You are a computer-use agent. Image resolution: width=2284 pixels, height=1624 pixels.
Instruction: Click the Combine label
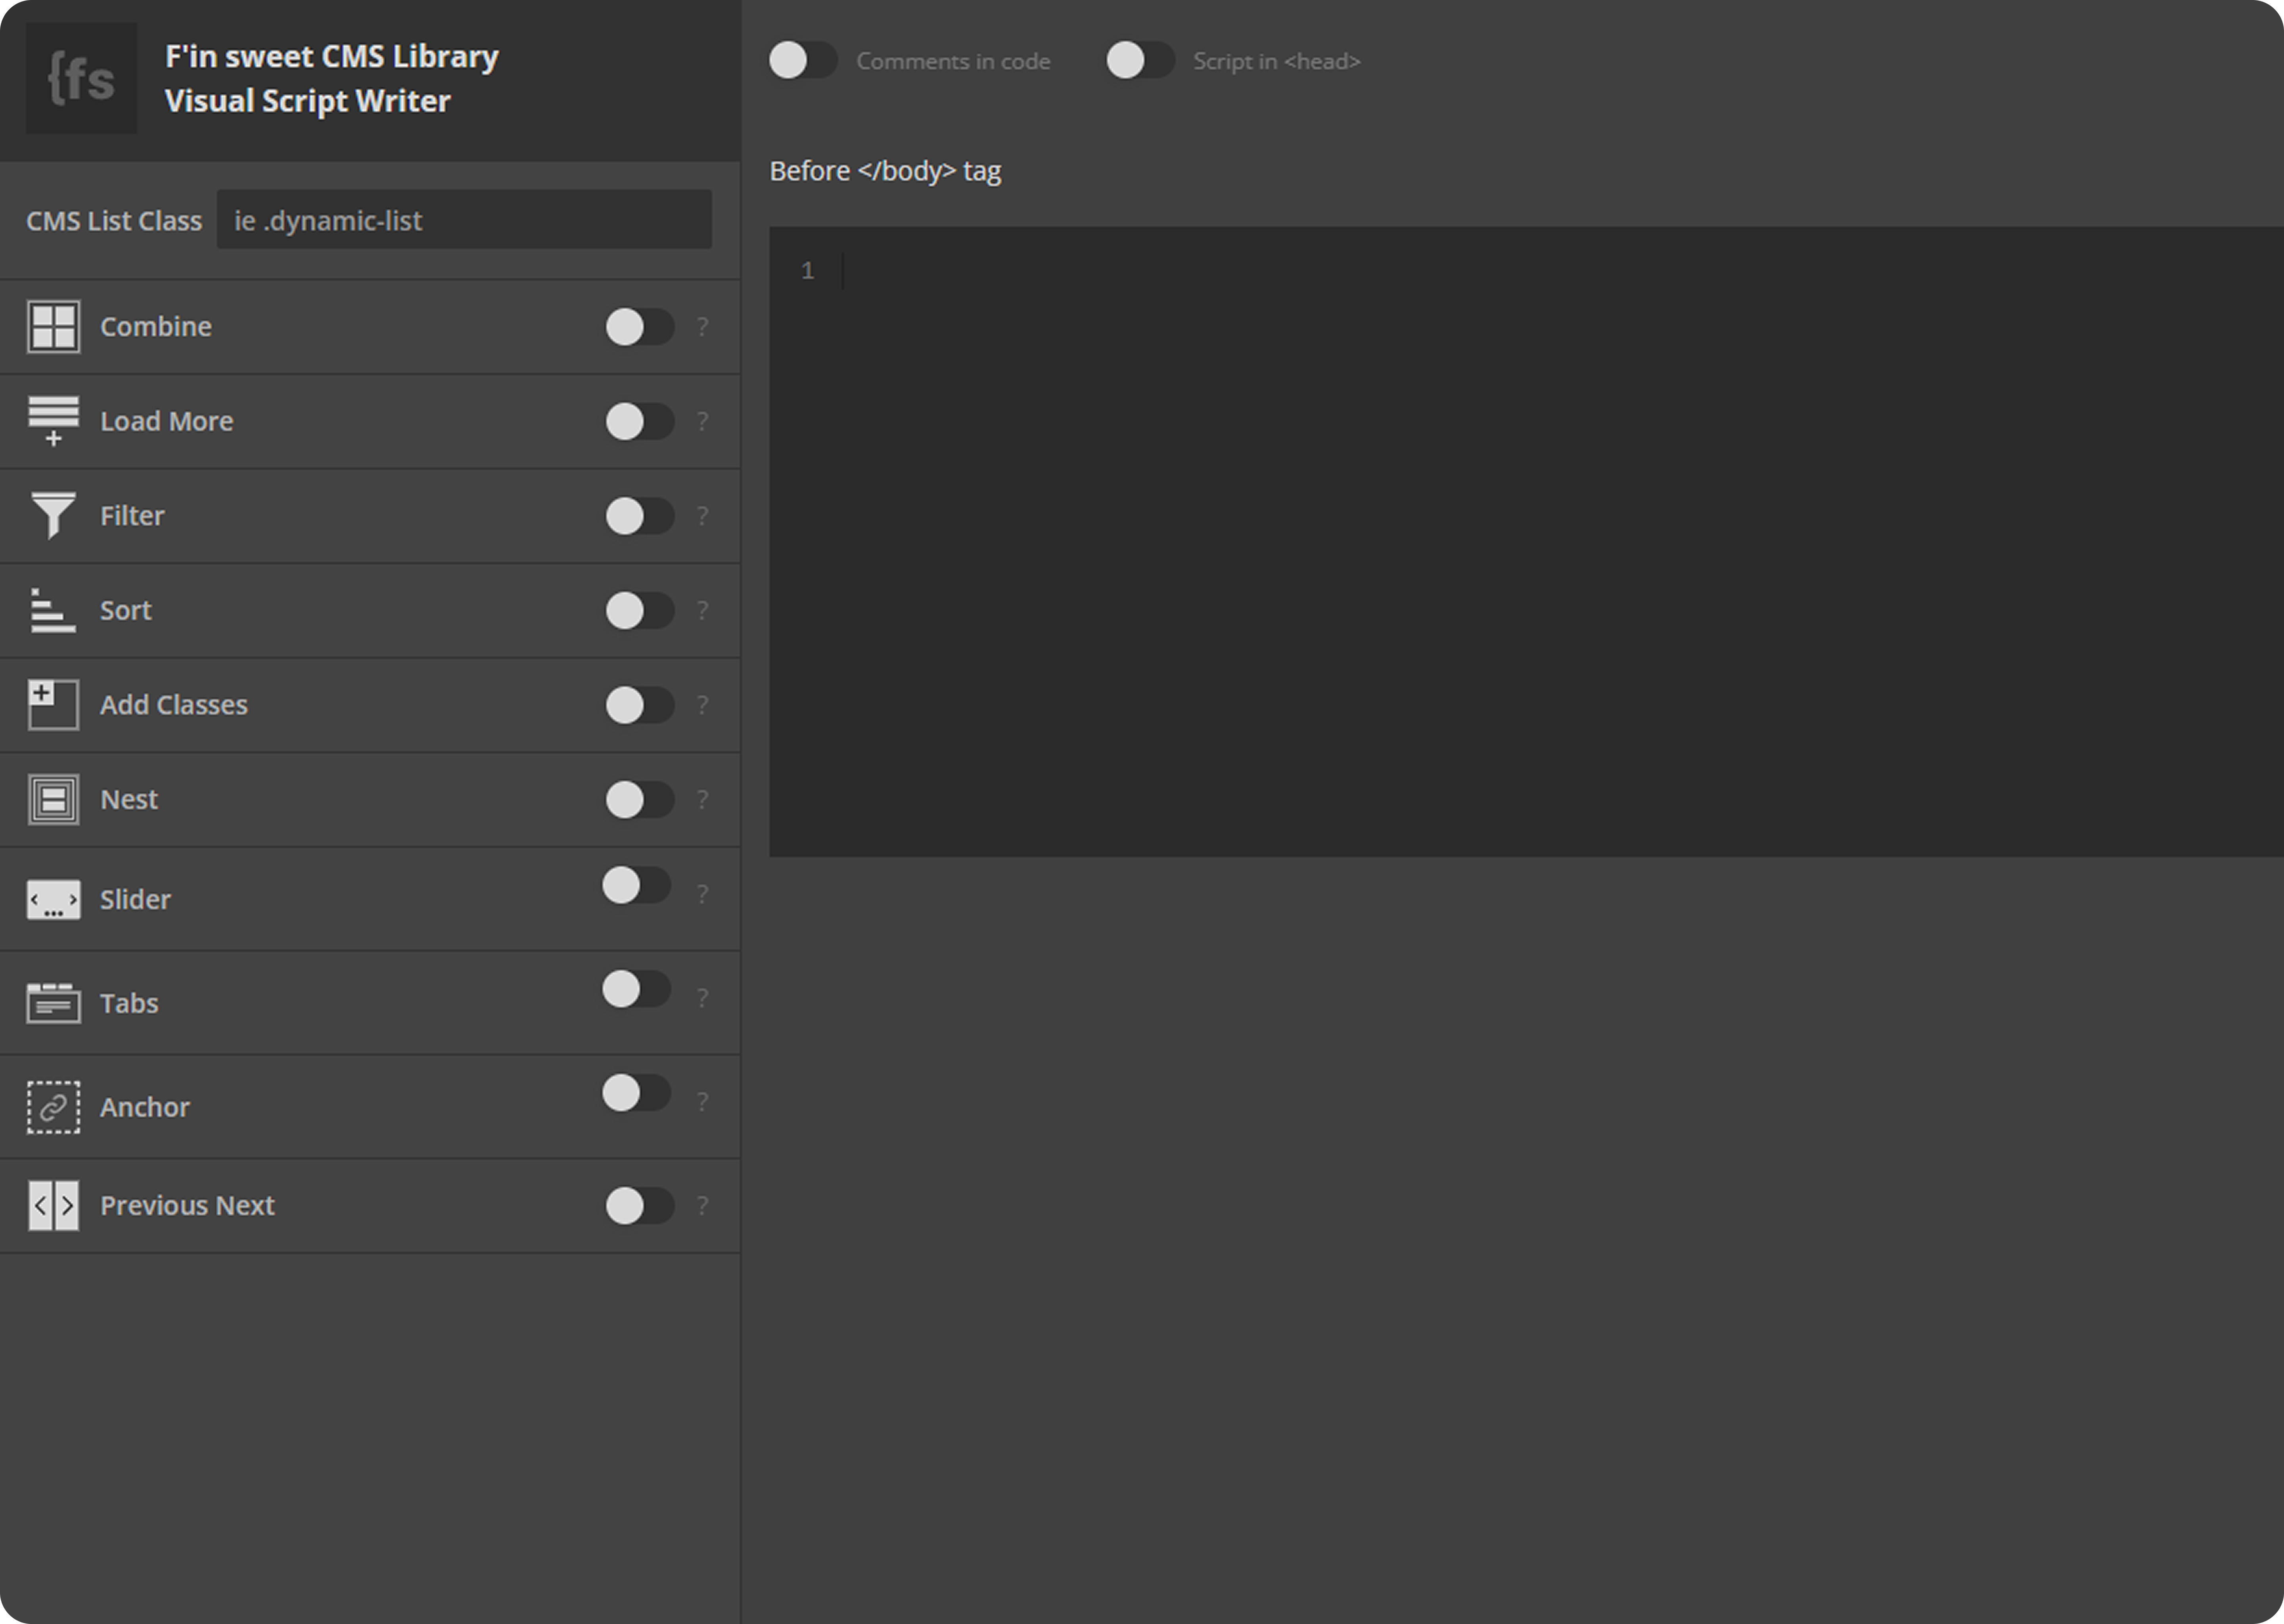(156, 327)
